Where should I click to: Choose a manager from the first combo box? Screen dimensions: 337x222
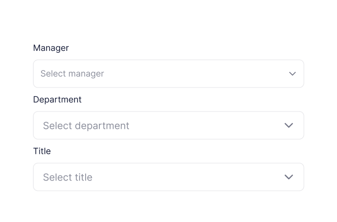(x=168, y=74)
